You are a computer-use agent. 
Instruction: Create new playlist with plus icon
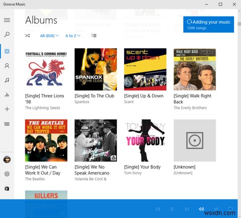pyautogui.click(x=7, y=109)
